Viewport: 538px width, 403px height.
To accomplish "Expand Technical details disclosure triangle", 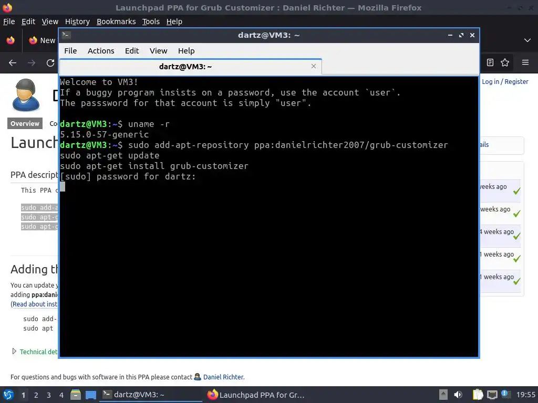I will 14,351.
